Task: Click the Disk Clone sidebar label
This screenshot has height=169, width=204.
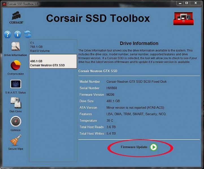Action: click(16, 111)
